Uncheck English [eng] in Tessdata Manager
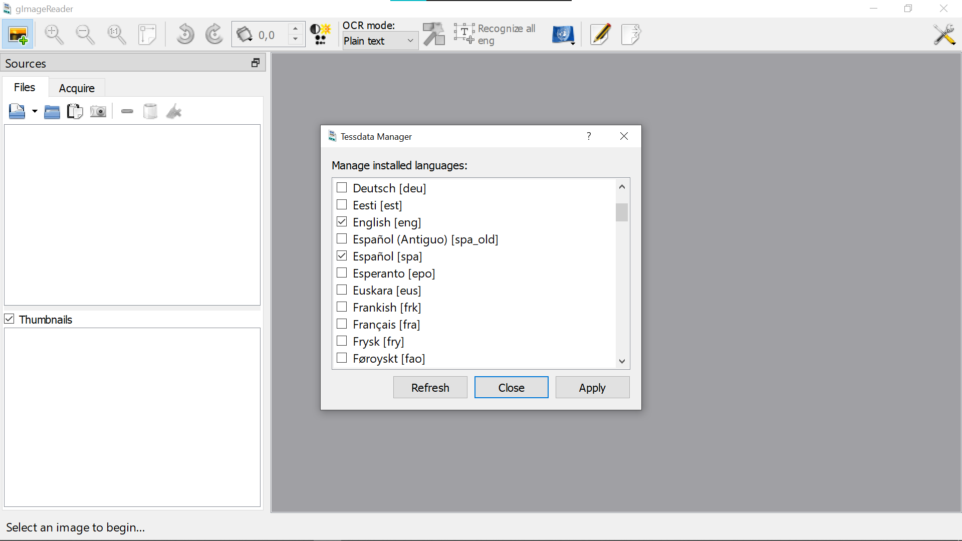This screenshot has height=541, width=962. 342,221
